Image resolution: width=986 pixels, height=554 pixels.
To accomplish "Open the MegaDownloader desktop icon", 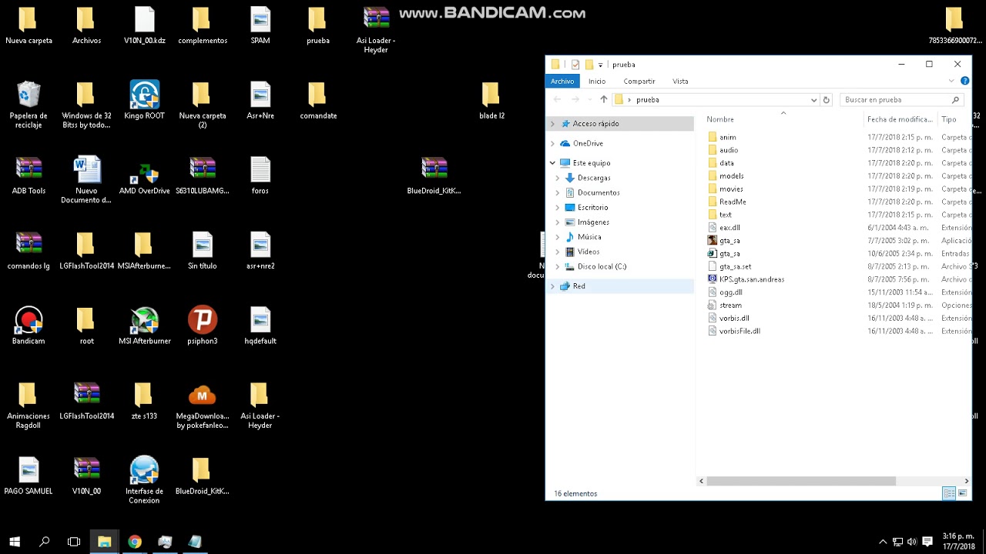I will pyautogui.click(x=202, y=405).
